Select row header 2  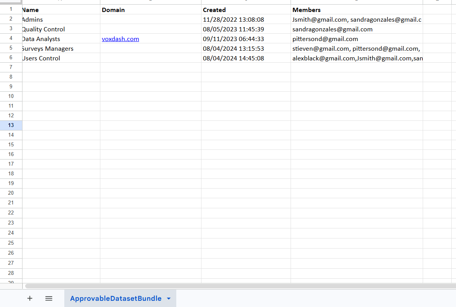tap(11, 19)
